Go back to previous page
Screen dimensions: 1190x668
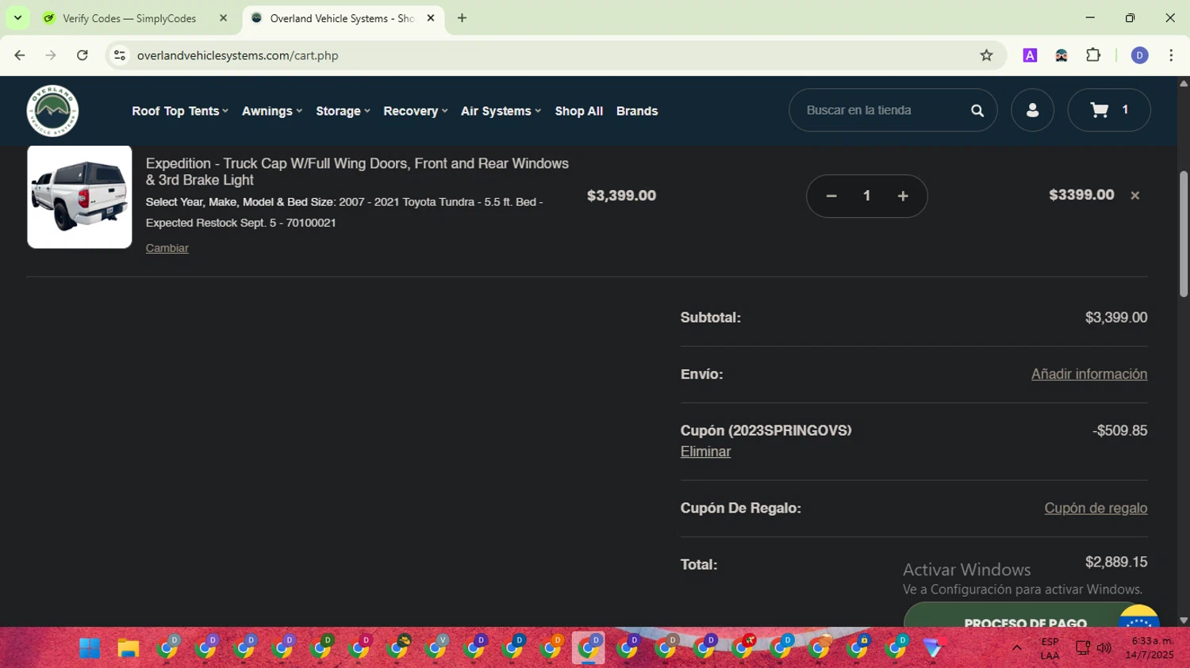coord(20,55)
